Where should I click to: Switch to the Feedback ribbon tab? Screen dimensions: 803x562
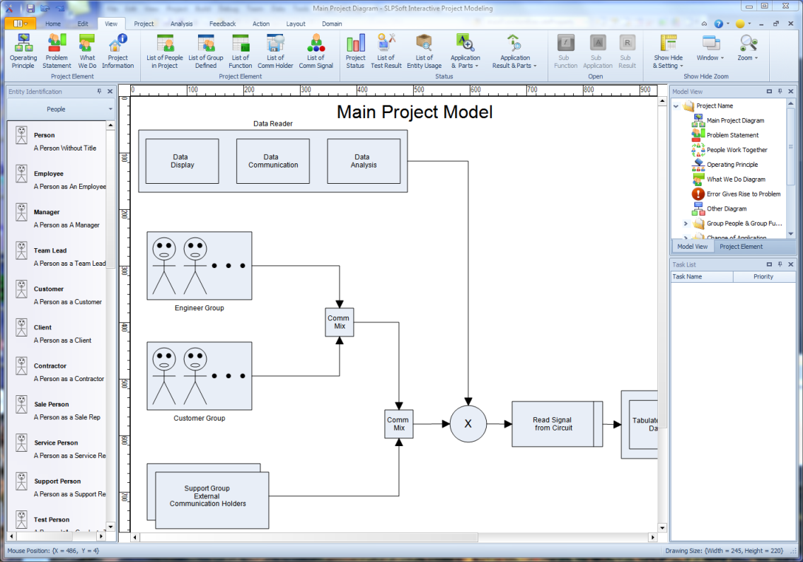pyautogui.click(x=222, y=23)
